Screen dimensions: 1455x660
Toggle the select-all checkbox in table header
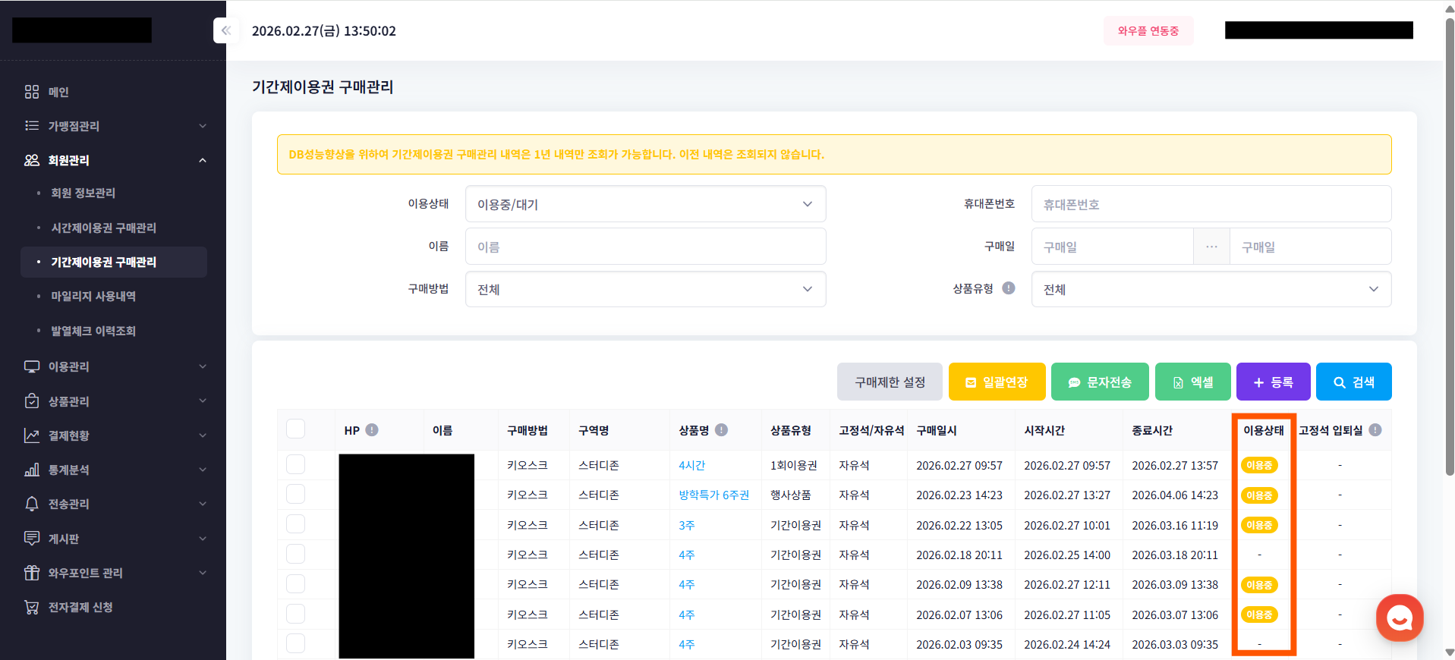(296, 429)
